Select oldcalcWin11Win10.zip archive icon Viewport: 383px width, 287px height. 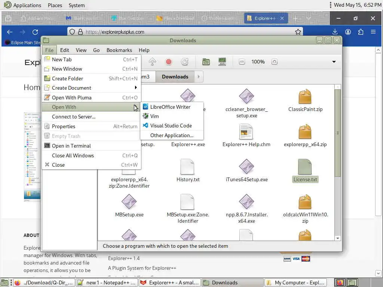tap(305, 201)
